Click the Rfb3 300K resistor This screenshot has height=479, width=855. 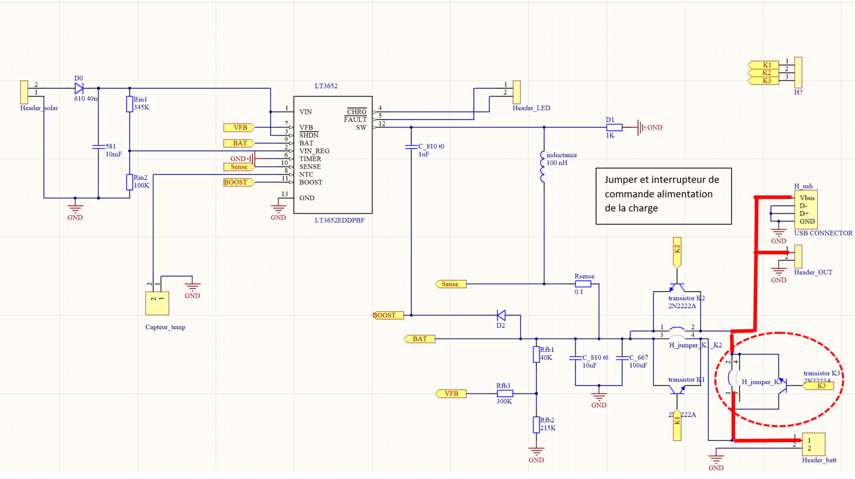(x=504, y=393)
